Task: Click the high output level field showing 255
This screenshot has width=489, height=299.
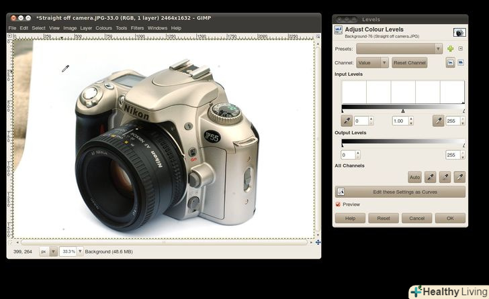Action: 453,155
